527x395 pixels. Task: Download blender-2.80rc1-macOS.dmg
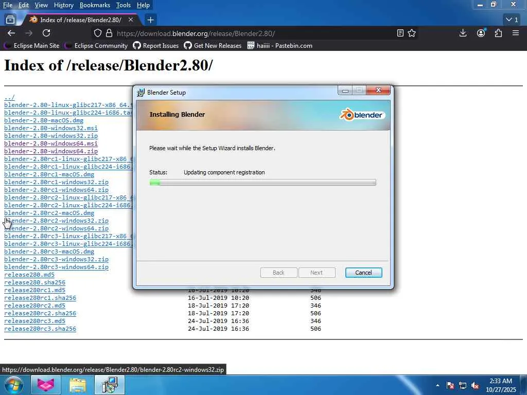49,174
